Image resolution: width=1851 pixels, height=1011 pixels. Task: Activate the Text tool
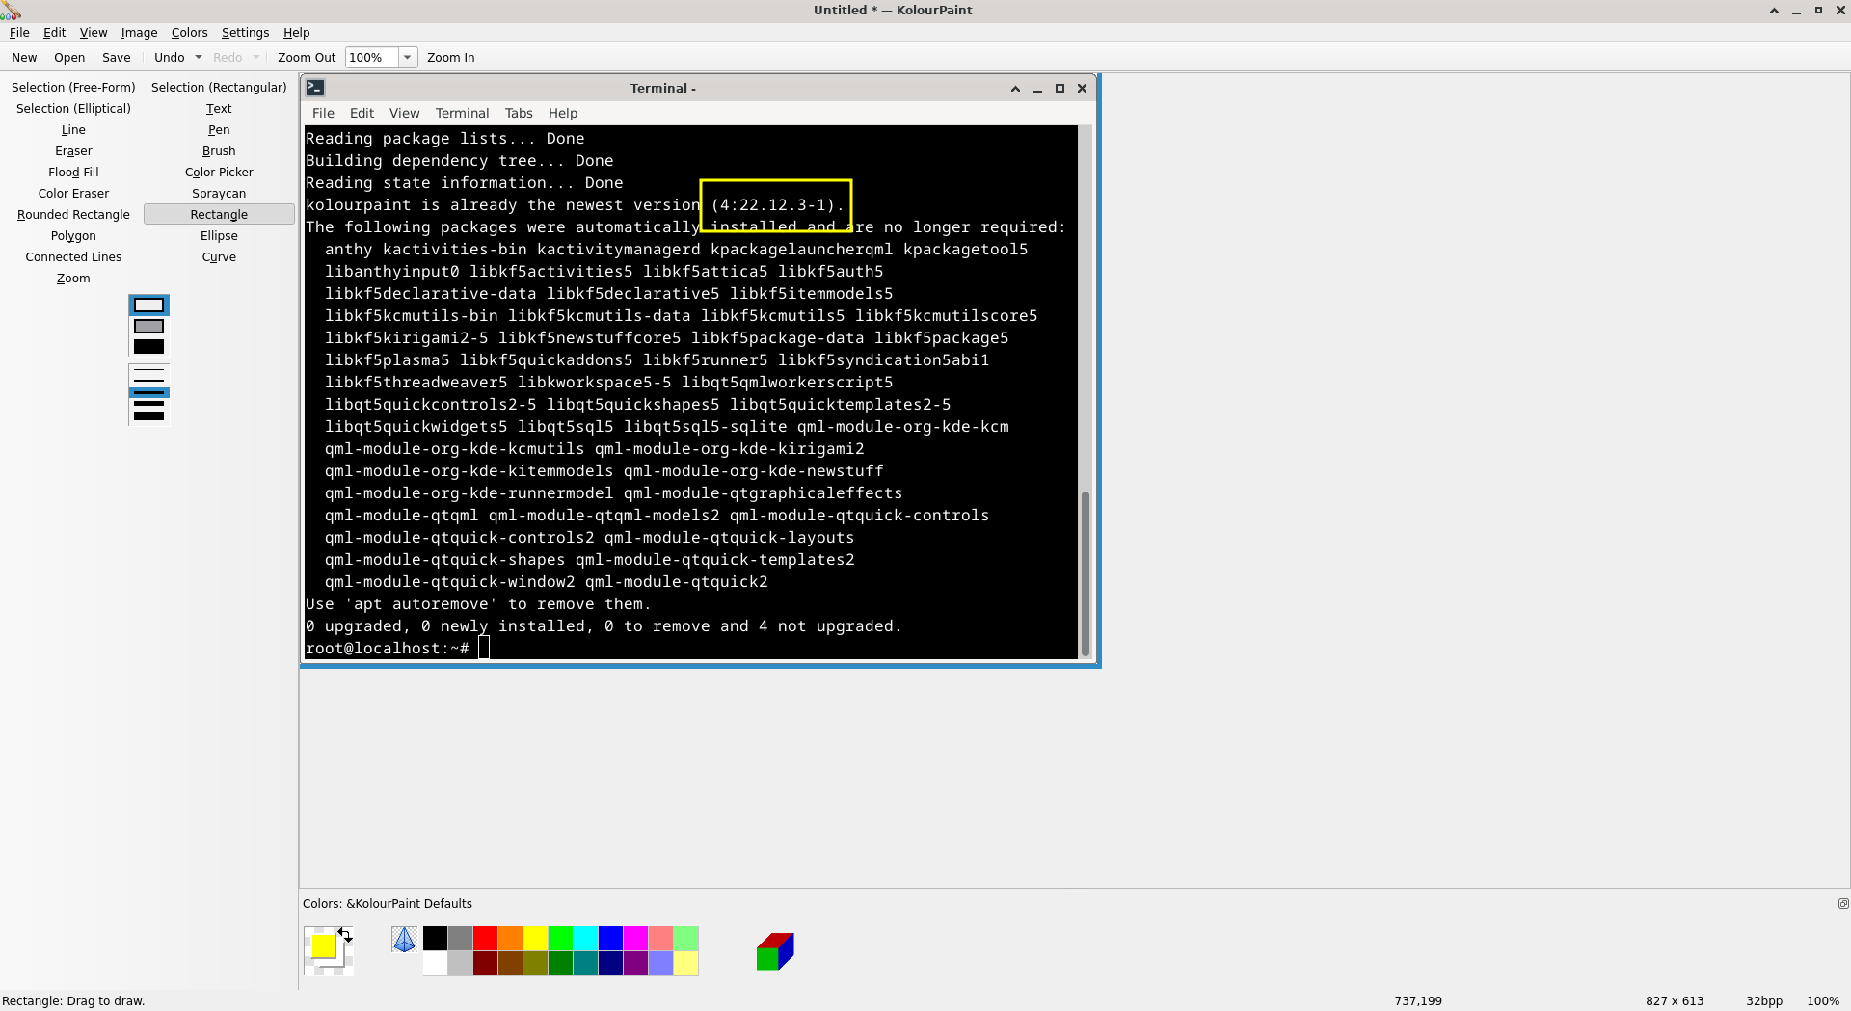pos(219,109)
